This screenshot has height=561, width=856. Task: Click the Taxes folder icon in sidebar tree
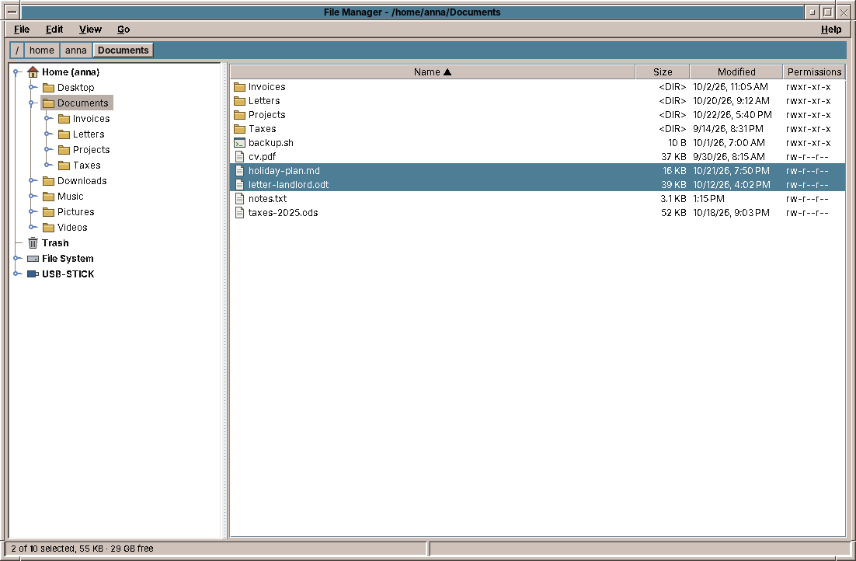64,166
